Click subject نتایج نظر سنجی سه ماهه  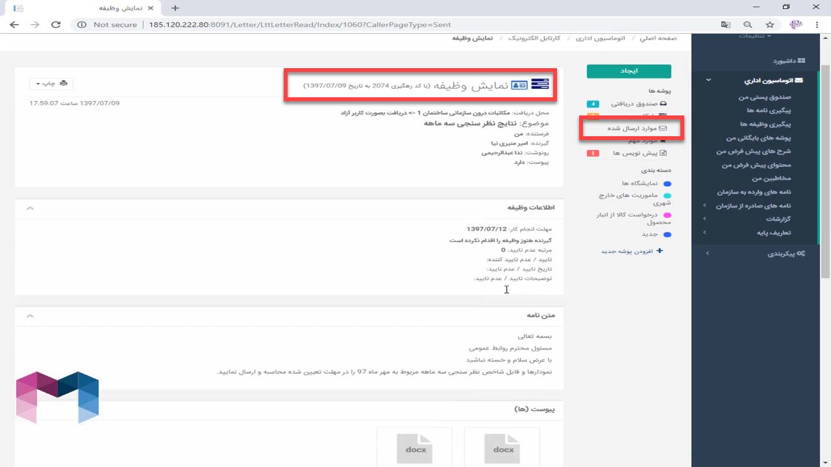471,123
